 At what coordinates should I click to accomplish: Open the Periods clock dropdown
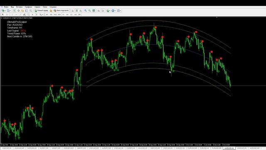pyautogui.click(x=113, y=10)
